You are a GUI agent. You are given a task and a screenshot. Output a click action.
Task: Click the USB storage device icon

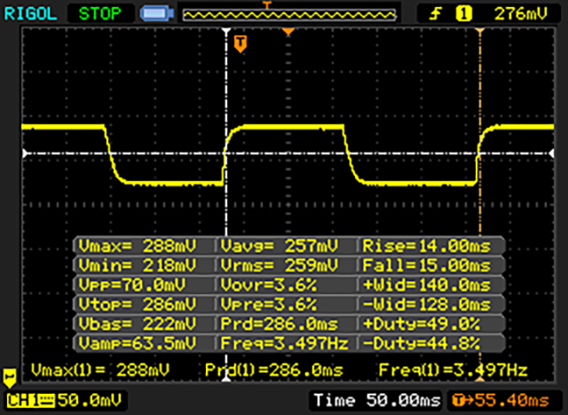point(157,14)
